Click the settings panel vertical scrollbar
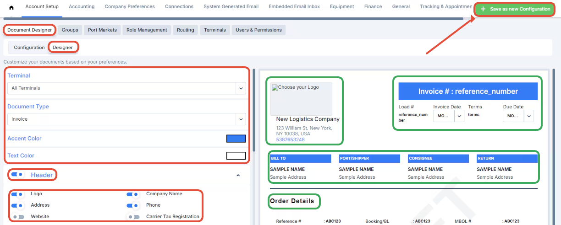 point(253,110)
